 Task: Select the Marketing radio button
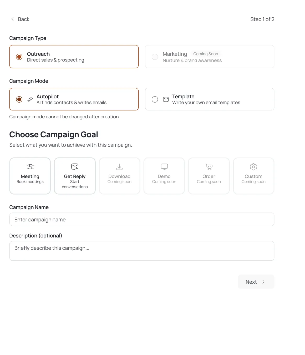pyautogui.click(x=155, y=57)
